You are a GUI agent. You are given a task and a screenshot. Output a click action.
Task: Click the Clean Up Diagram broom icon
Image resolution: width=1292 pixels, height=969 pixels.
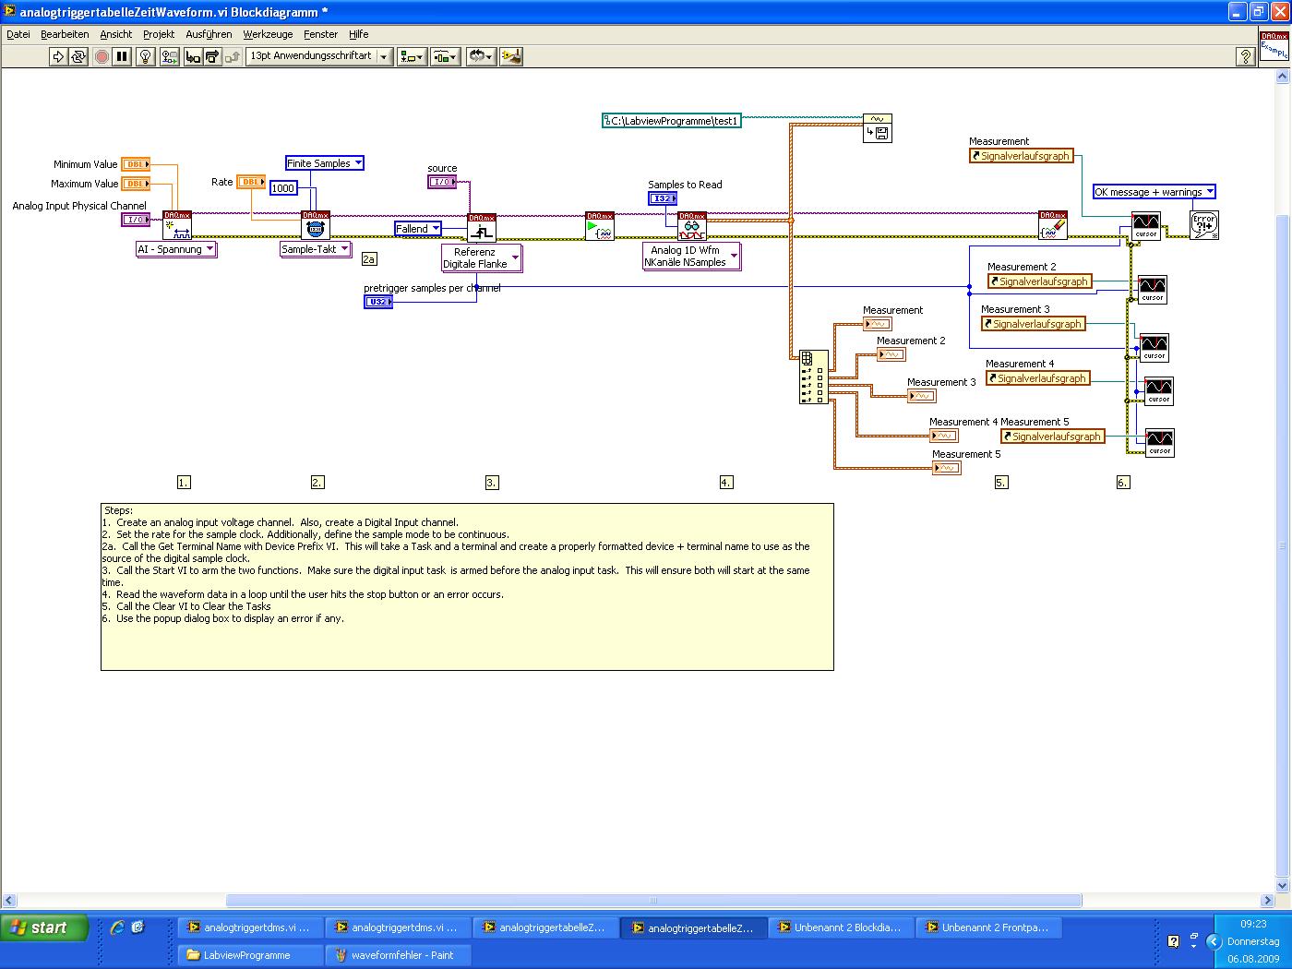512,56
